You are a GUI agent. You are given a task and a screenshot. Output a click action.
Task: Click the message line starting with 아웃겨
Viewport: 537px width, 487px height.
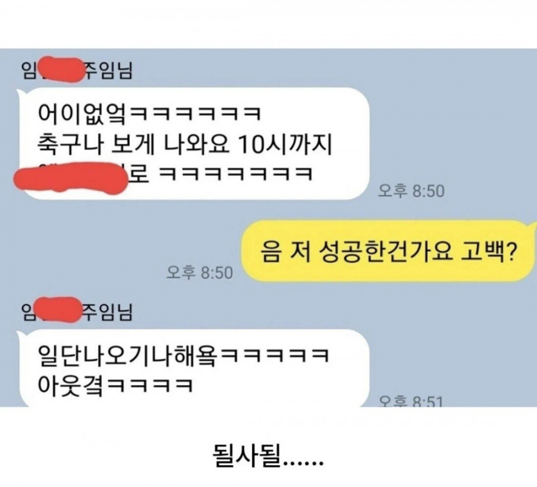pyautogui.click(x=115, y=385)
